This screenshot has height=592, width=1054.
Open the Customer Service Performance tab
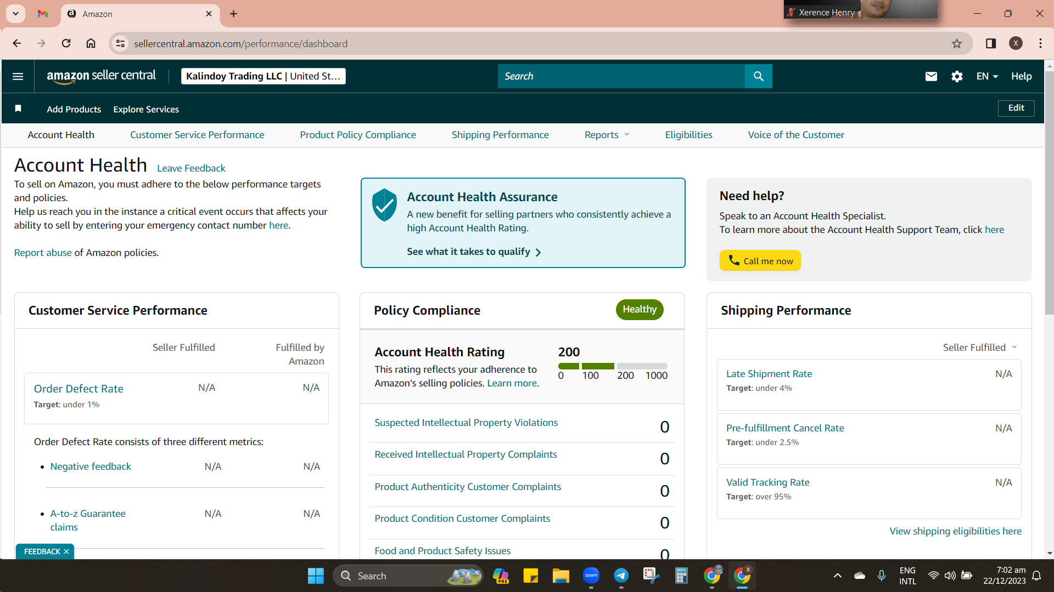(x=197, y=135)
